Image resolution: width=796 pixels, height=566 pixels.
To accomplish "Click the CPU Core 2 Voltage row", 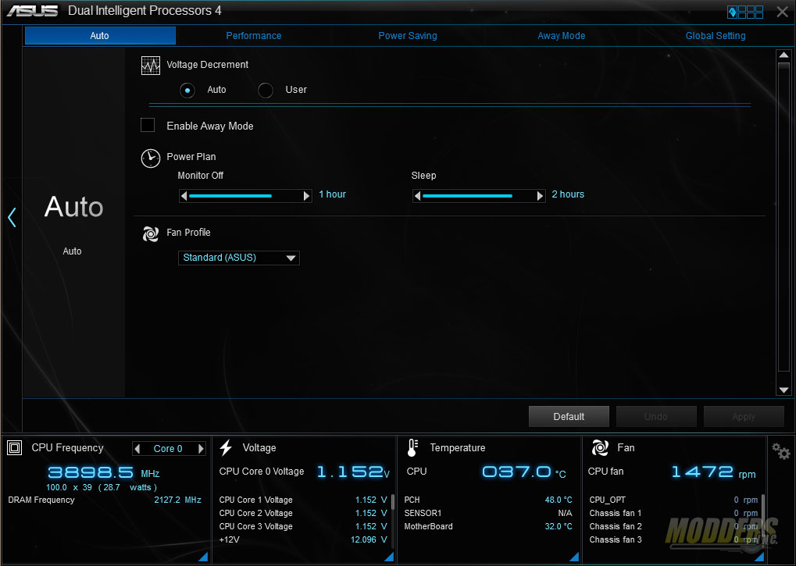I will [303, 513].
